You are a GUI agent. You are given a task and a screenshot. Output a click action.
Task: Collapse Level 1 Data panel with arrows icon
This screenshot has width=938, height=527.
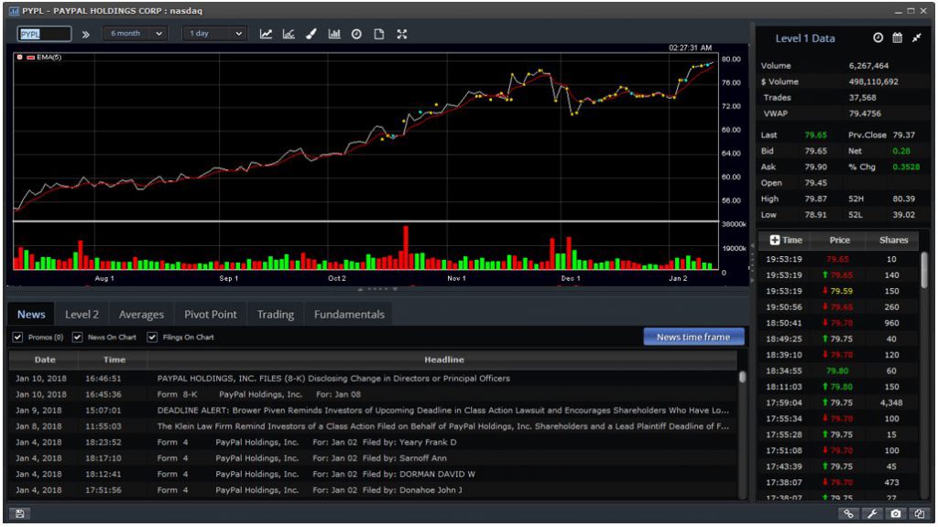(x=917, y=38)
